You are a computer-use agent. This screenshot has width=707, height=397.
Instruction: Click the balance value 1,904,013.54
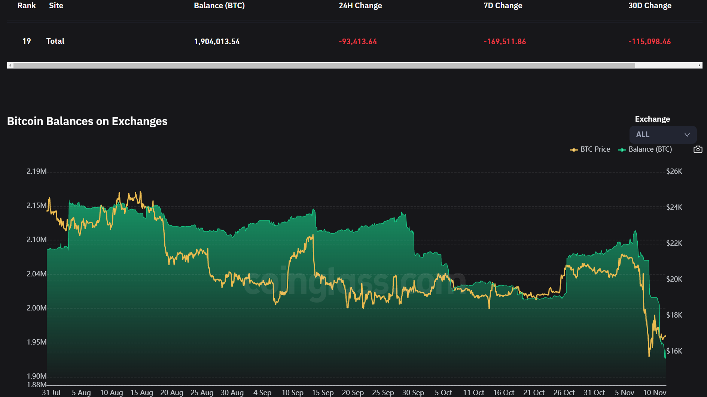click(x=217, y=42)
